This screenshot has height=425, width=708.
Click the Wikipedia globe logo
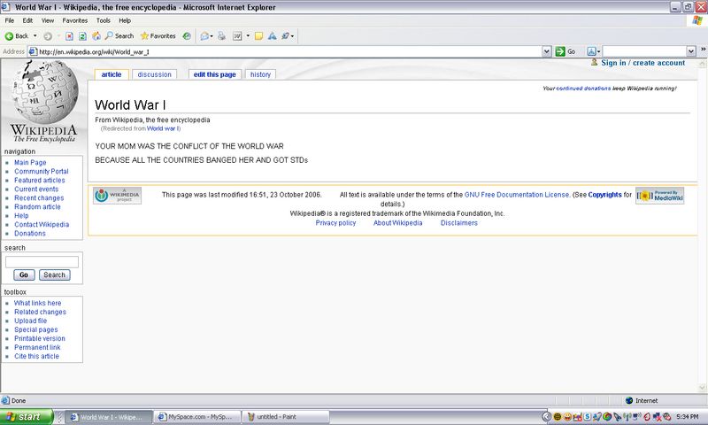coord(43,100)
